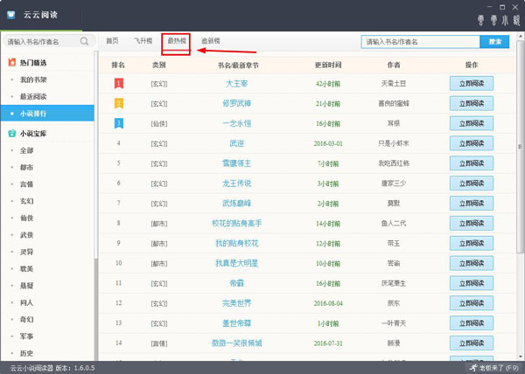
Task: Click 立即阅读 for 盖世帝尊
Action: 472,323
